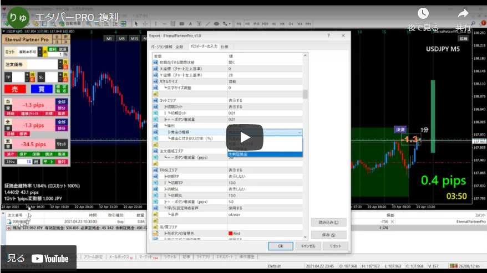Select the text label A tool
This screenshot has height=273, width=487.
190,24
